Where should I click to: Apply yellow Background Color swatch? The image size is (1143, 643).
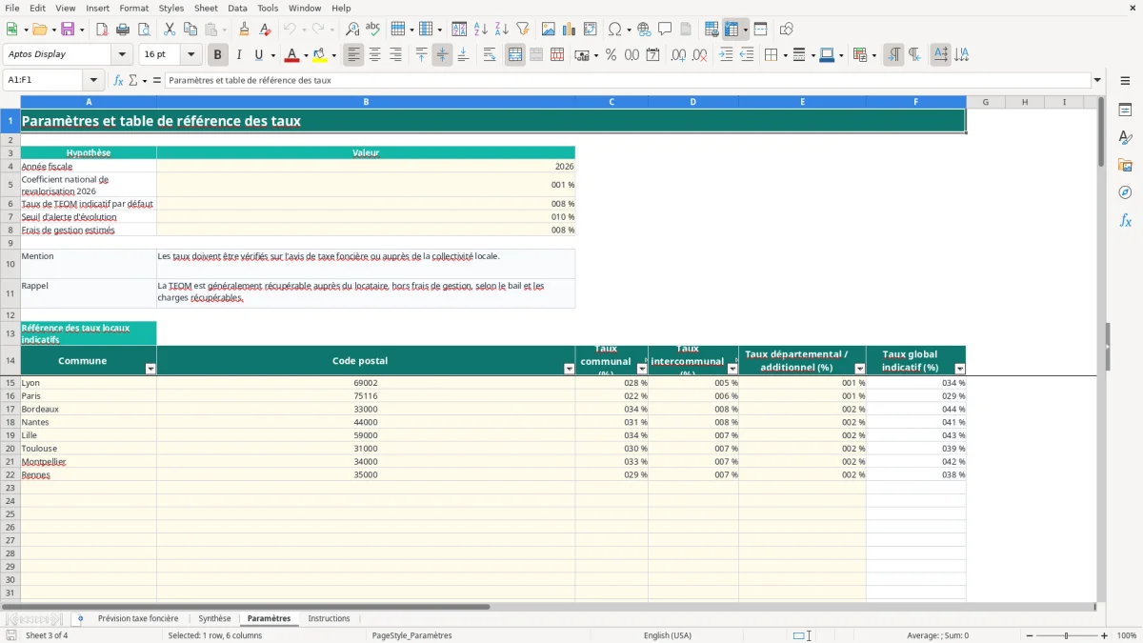click(x=319, y=55)
